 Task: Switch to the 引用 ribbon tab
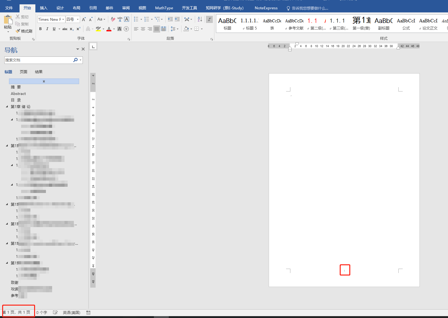(x=93, y=8)
